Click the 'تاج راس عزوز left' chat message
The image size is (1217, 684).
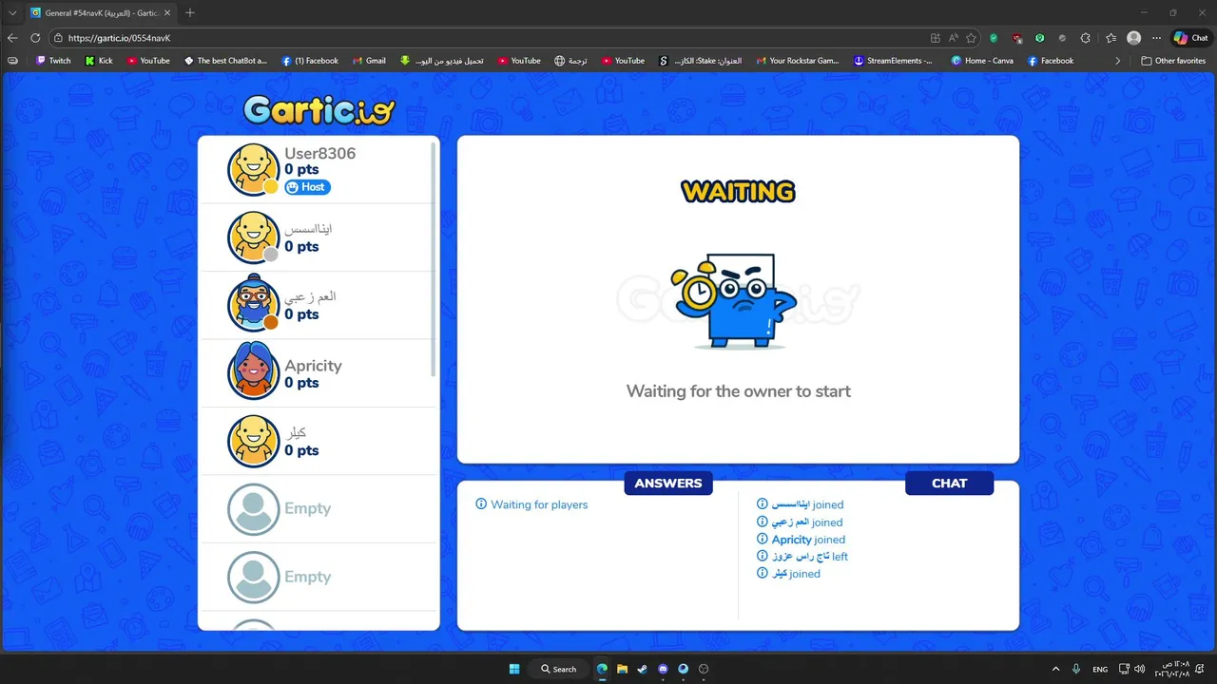(x=802, y=557)
